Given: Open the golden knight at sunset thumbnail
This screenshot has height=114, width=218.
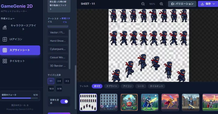Looking at the screenshot, I should [x=170, y=102].
